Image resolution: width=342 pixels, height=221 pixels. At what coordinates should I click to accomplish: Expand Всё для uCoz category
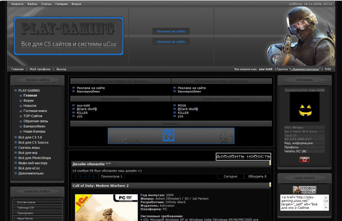pos(29,168)
